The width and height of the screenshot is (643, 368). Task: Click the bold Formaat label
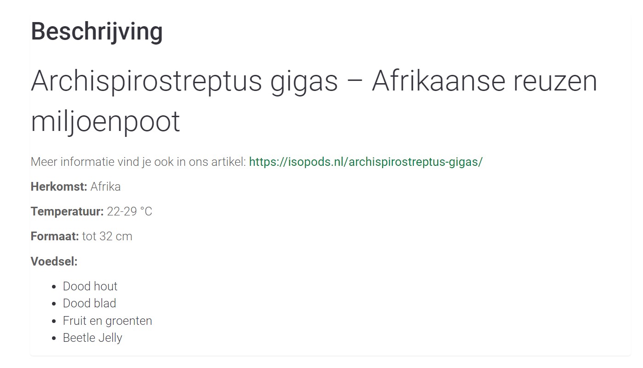tap(55, 236)
